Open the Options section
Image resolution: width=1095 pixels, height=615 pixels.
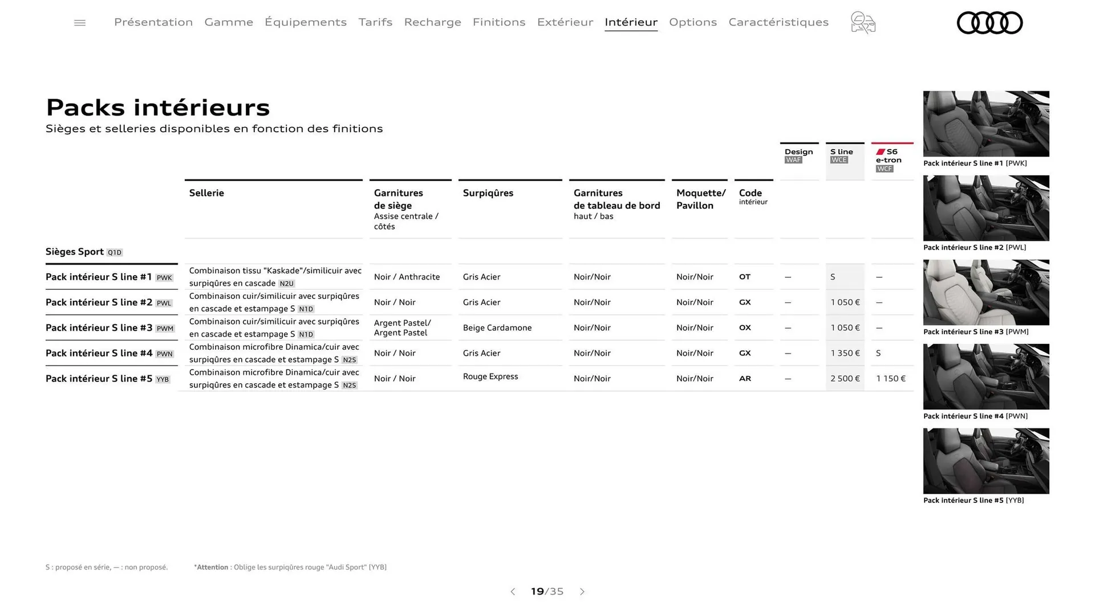pyautogui.click(x=693, y=22)
